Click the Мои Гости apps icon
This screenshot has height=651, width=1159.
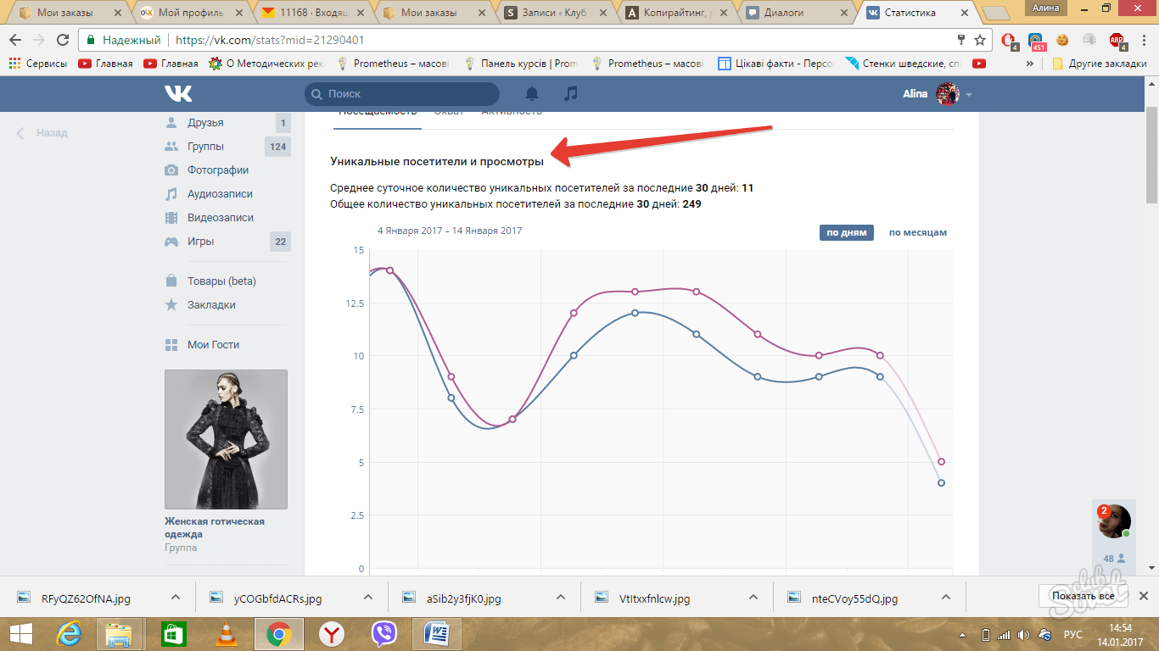(171, 345)
